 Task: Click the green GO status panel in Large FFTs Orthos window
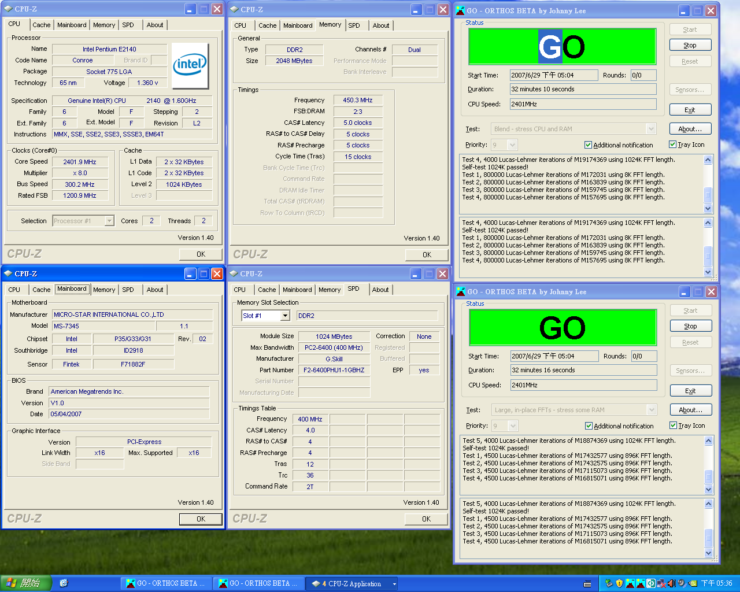(563, 328)
